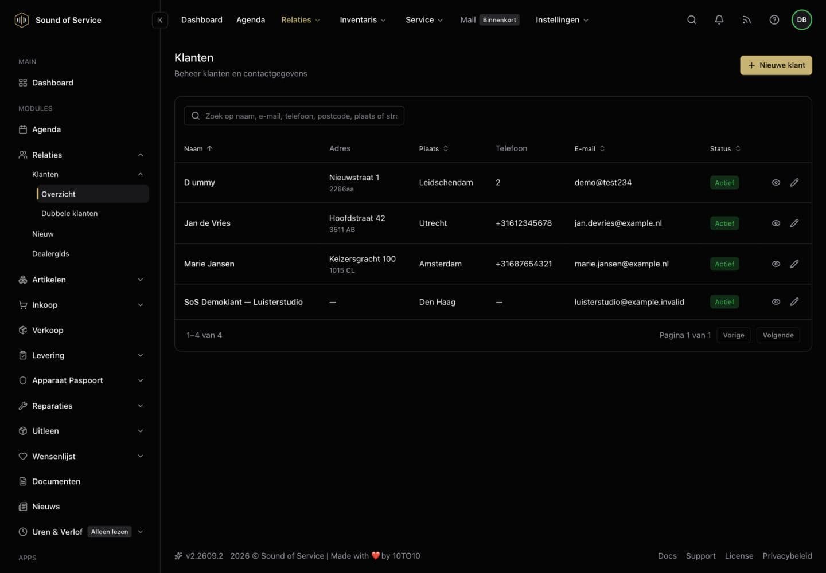Collapse sidebar with the arrow toggle button
Viewport: 826px width, 573px height.
click(x=160, y=20)
